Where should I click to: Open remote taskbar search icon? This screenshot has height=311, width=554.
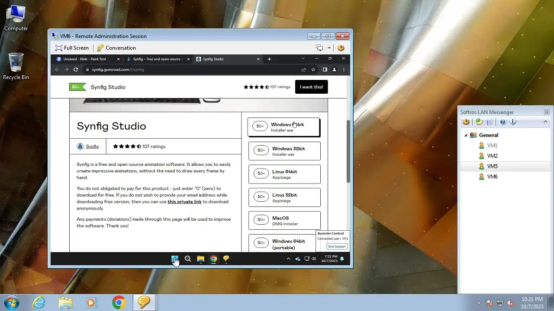[188, 259]
